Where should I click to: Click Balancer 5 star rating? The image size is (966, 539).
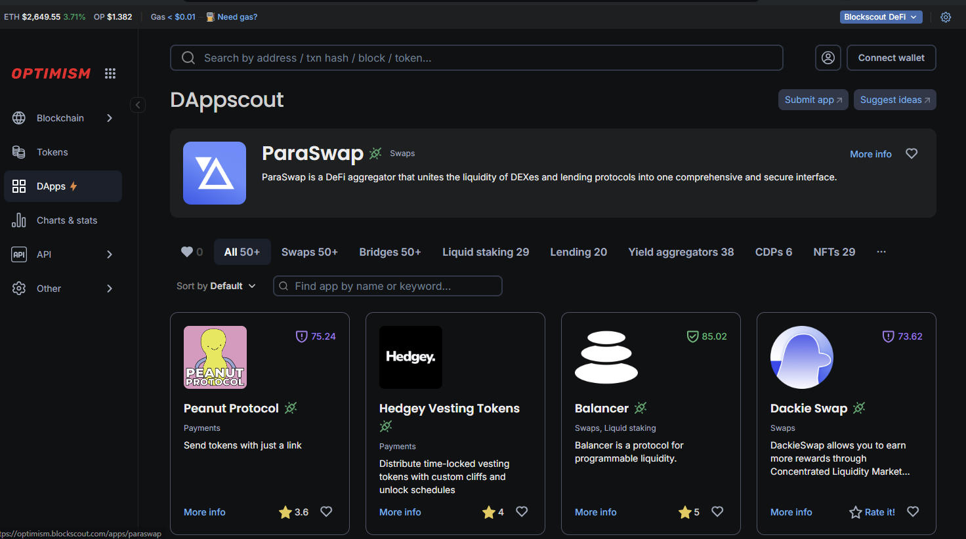point(688,512)
